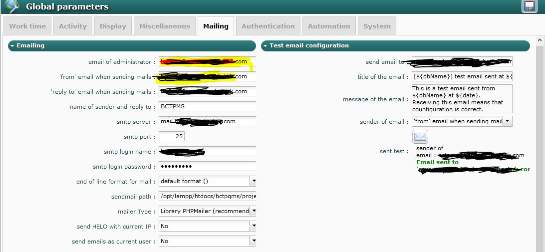
Task: Click the save parameters floppy disk icon
Action: (x=530, y=6)
